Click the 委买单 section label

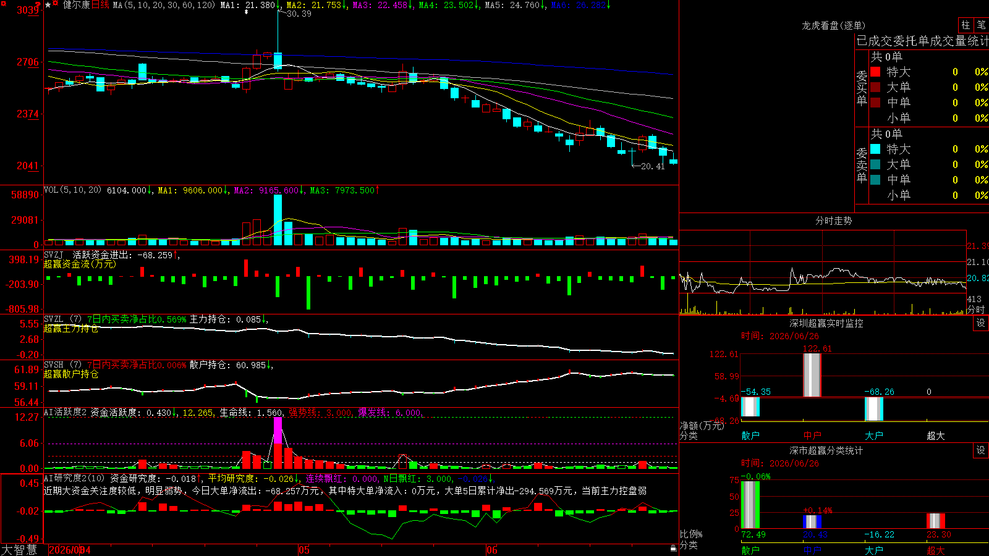tap(862, 88)
